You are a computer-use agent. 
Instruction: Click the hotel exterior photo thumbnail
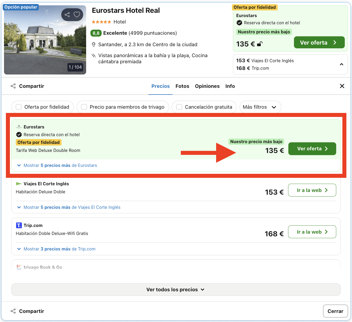45,40
